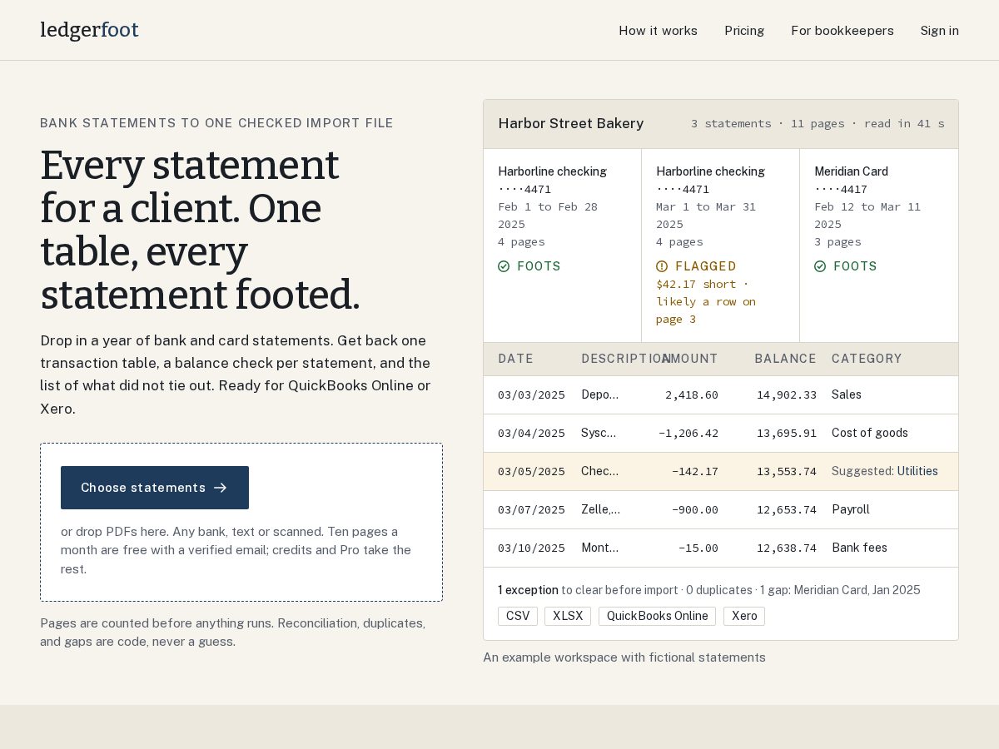This screenshot has height=749, width=999.
Task: Click the balance 13,553.74
Action: (x=787, y=472)
